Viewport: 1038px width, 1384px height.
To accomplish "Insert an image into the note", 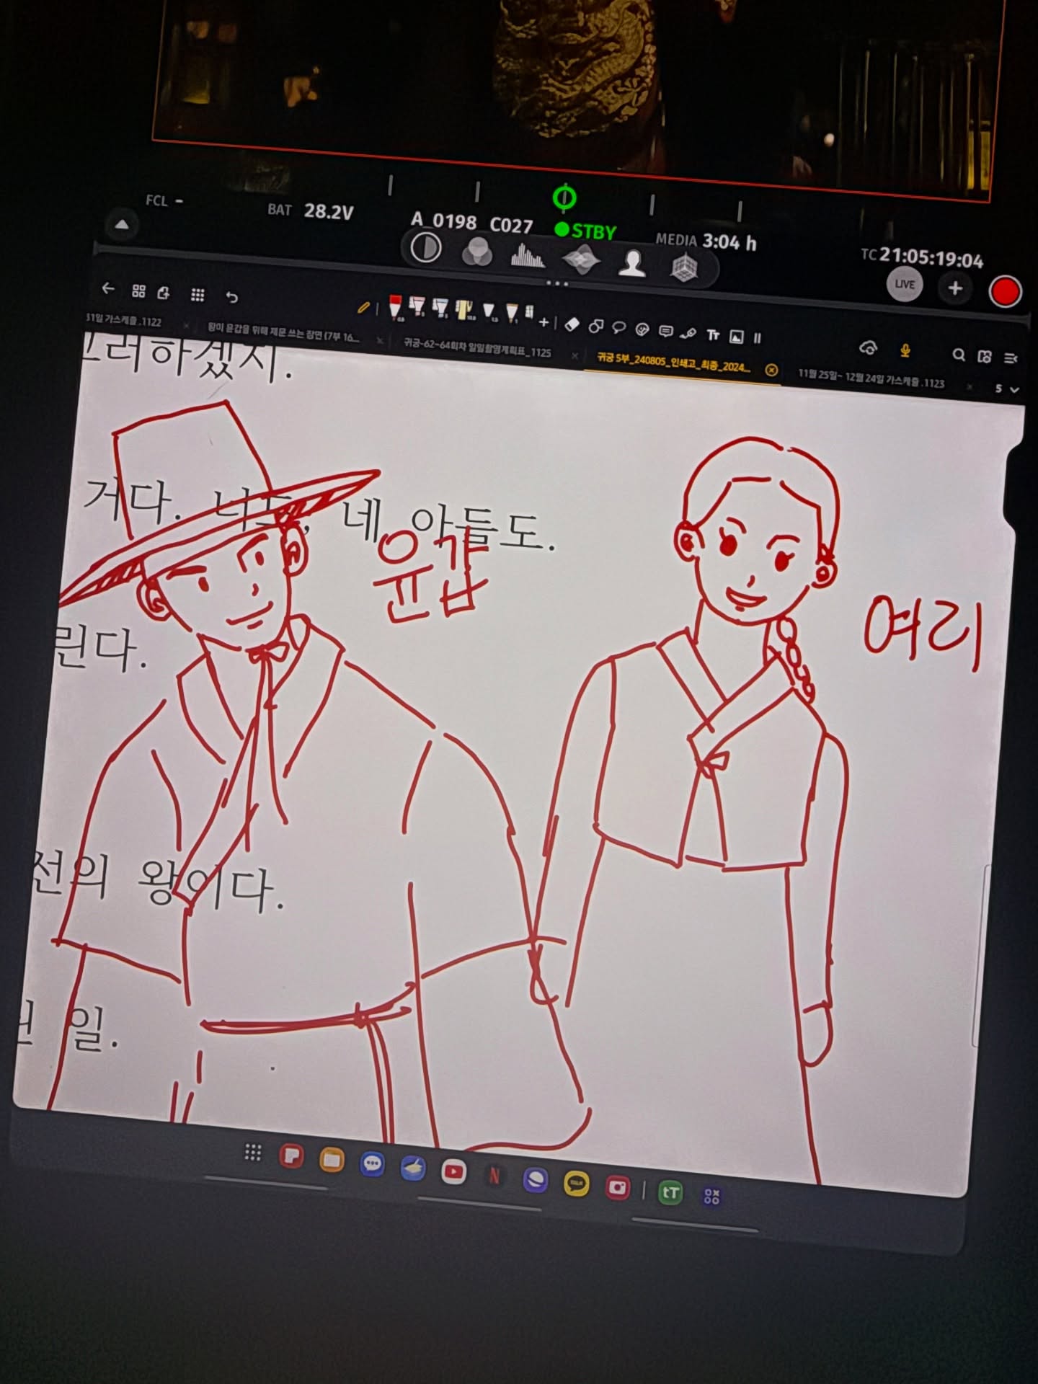I will click(736, 336).
